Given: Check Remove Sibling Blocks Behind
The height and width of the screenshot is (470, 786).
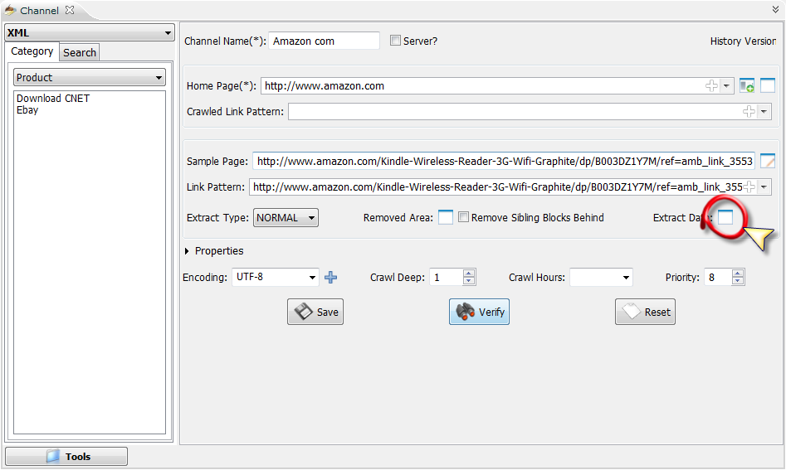Looking at the screenshot, I should coord(464,218).
